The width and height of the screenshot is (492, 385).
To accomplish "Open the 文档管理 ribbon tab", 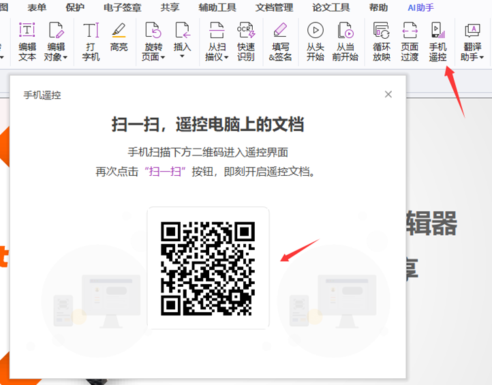I will tap(274, 7).
